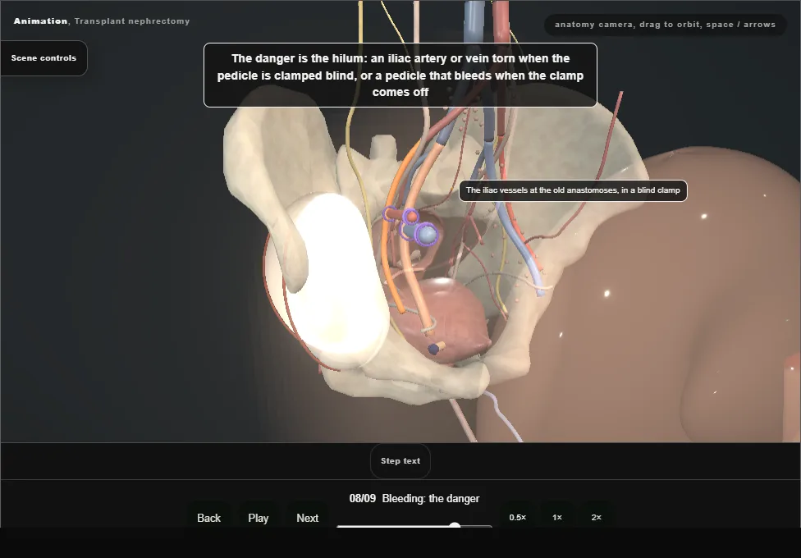Screen dimensions: 801x558
Task: Set playback speed to 1×
Action: click(557, 517)
